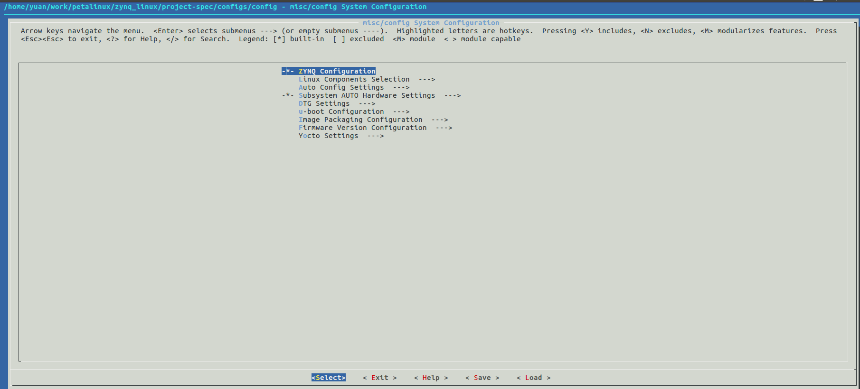860x389 pixels.
Task: Click the Exit button
Action: point(380,378)
